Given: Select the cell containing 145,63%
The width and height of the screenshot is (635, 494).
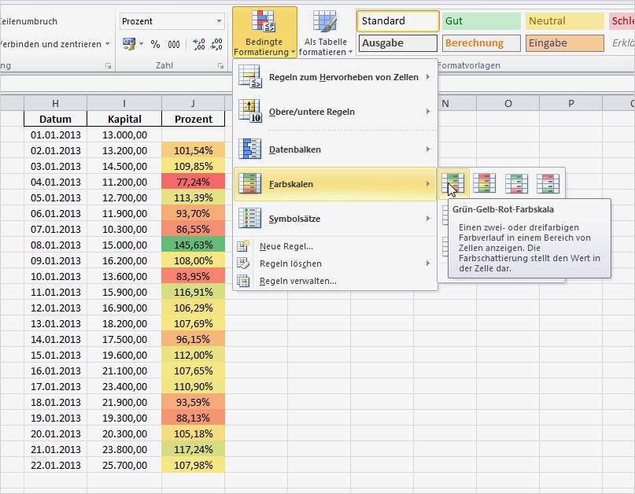Looking at the screenshot, I should [193, 245].
